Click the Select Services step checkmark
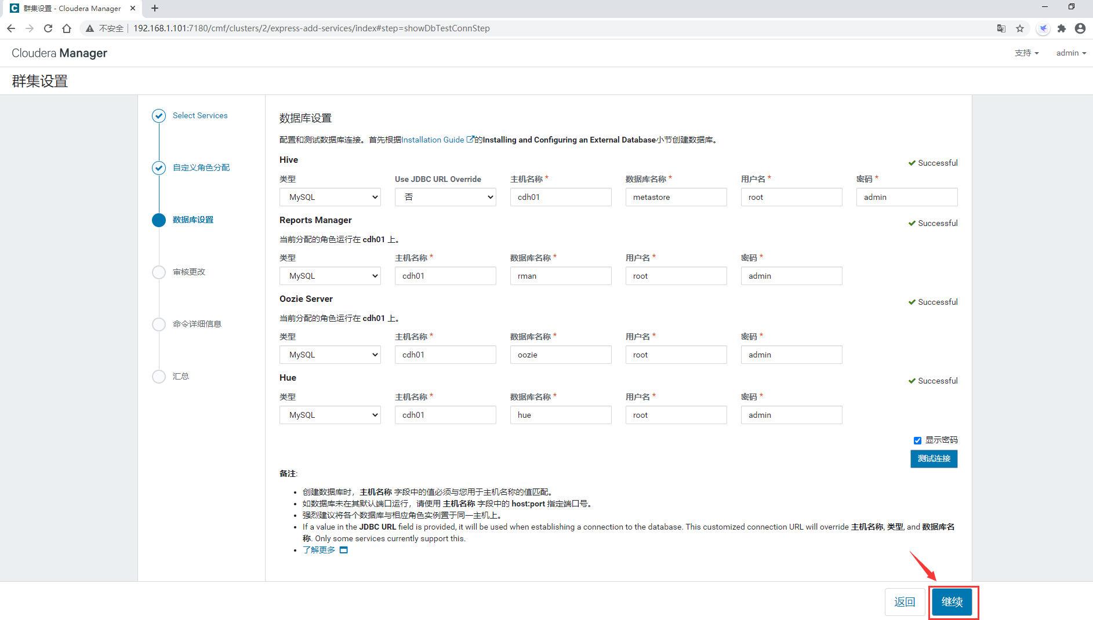Image resolution: width=1093 pixels, height=620 pixels. [159, 116]
